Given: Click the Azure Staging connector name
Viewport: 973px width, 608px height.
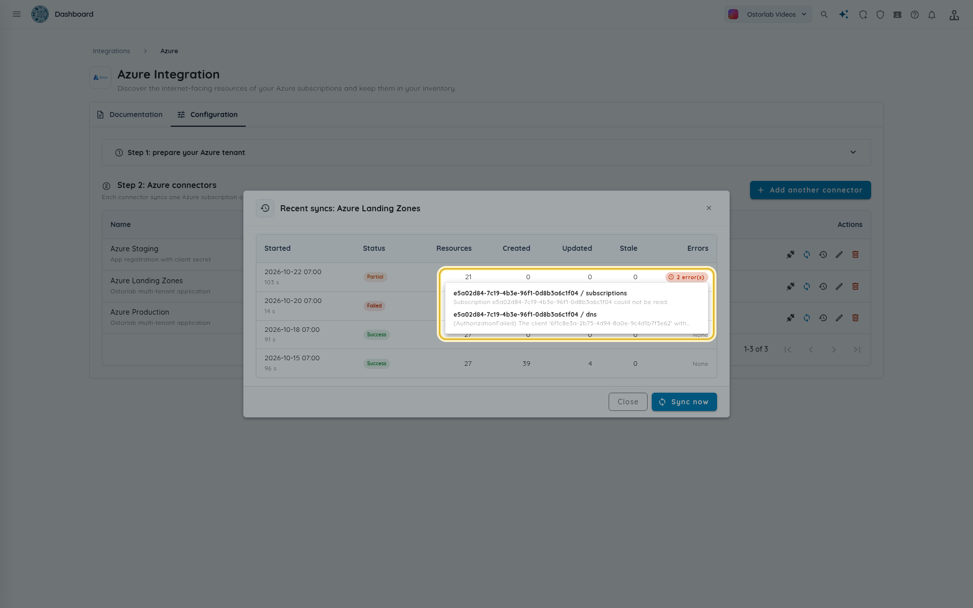Looking at the screenshot, I should [x=134, y=249].
